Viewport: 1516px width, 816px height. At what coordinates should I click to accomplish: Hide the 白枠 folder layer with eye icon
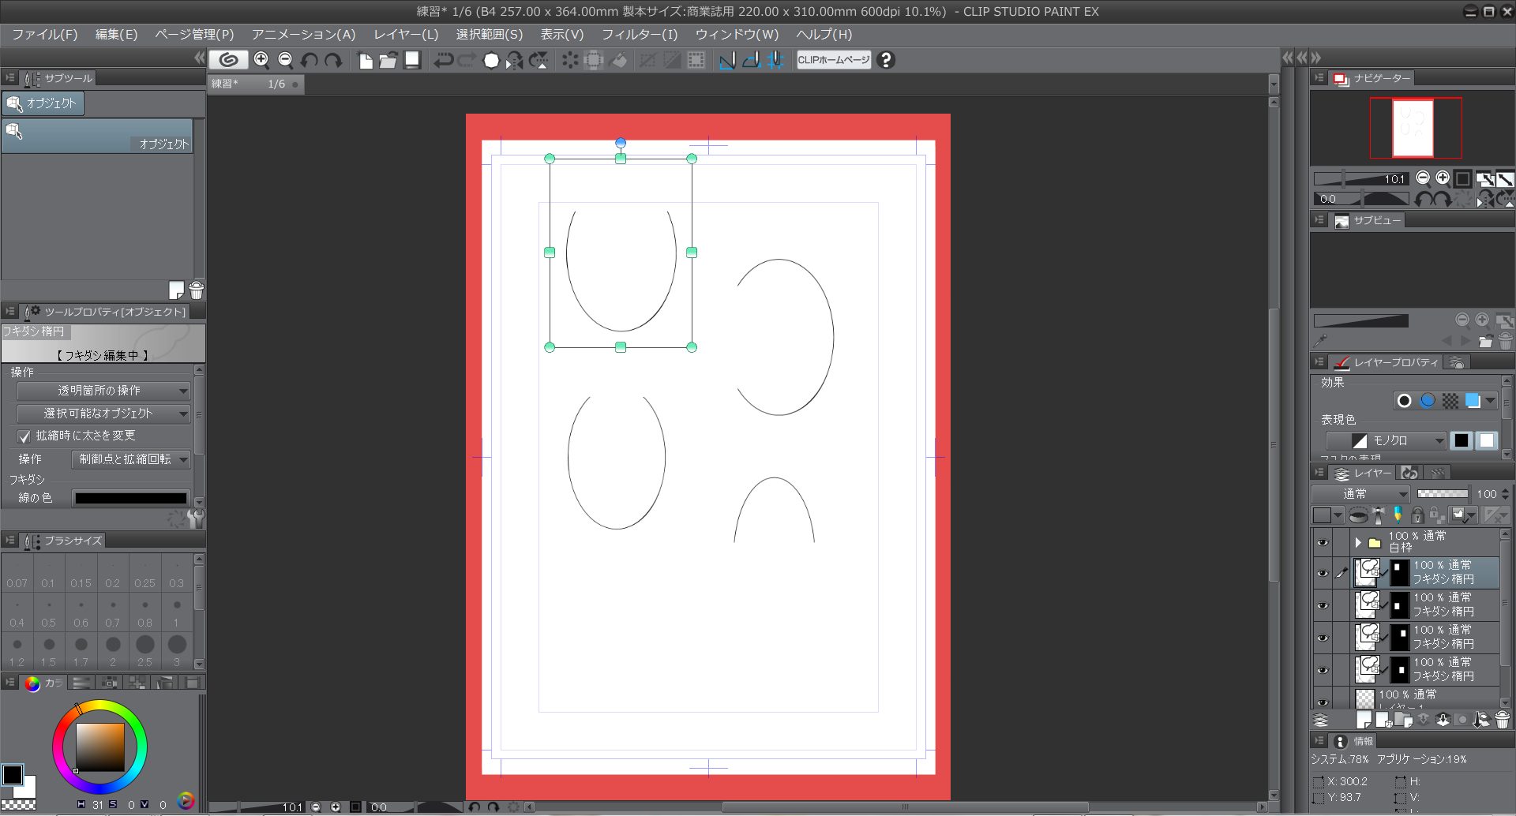click(1323, 542)
